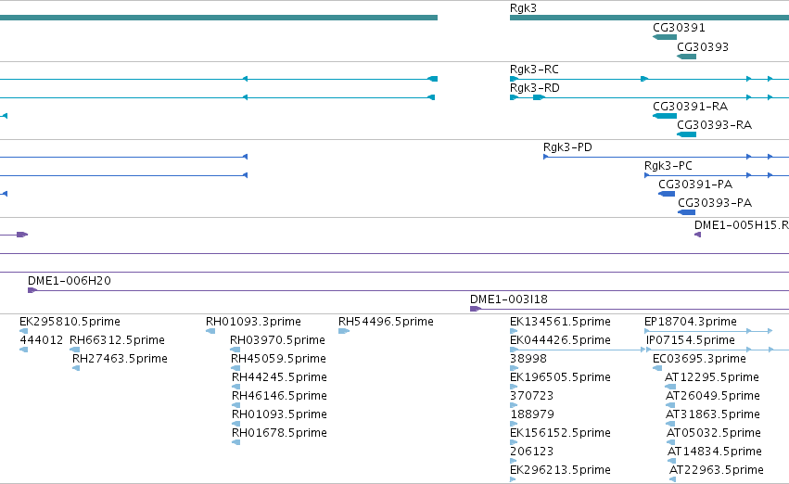Select the DME1-003I18 clone
Image resolution: width=789 pixels, height=484 pixels.
(x=630, y=309)
